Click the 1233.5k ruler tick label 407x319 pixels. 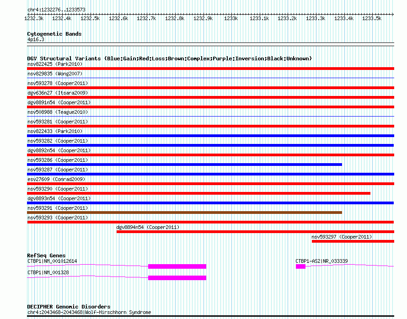click(x=372, y=18)
